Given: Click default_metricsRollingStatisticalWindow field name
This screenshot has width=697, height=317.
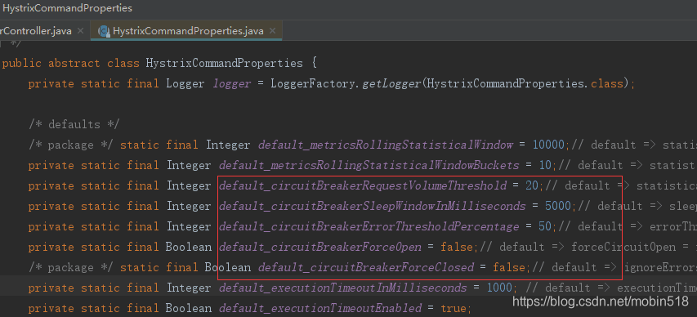Looking at the screenshot, I should coord(386,145).
